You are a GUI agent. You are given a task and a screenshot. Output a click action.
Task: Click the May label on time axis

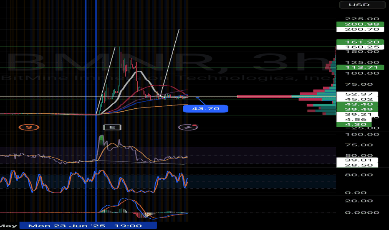(8, 226)
